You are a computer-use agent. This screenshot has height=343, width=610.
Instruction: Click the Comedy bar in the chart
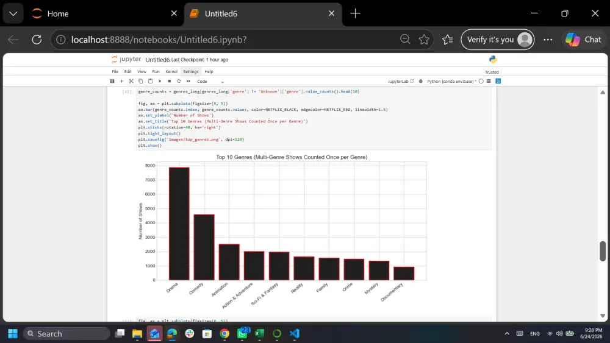[204, 247]
